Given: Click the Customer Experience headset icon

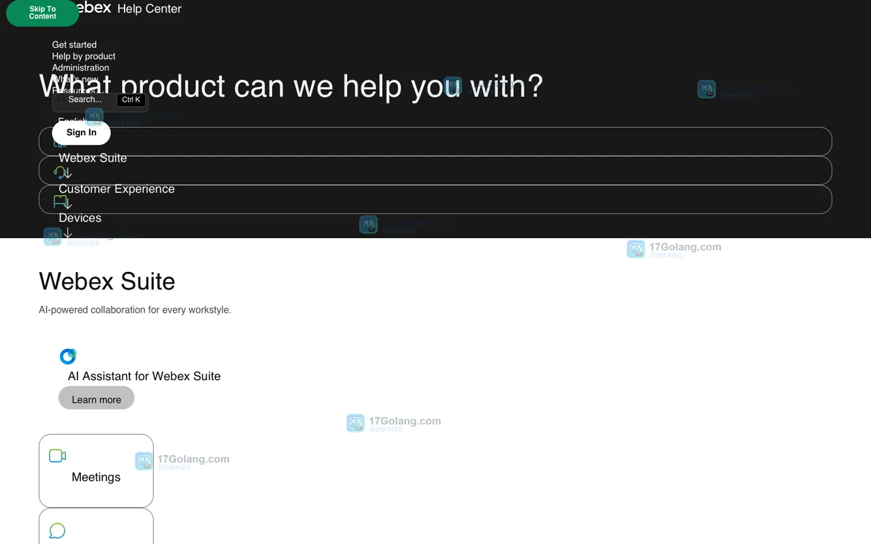Looking at the screenshot, I should coord(60,173).
